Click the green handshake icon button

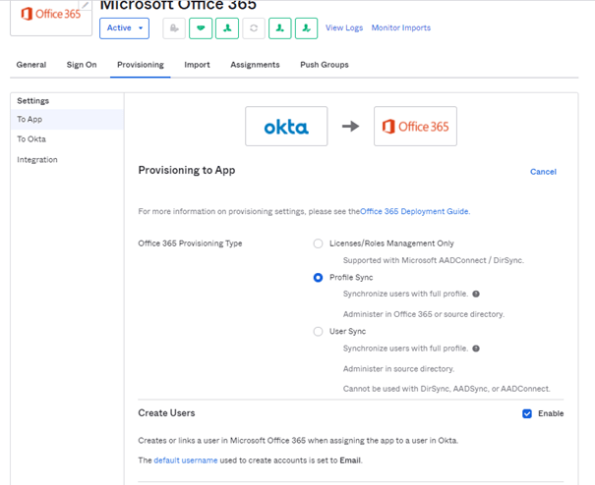coord(201,28)
